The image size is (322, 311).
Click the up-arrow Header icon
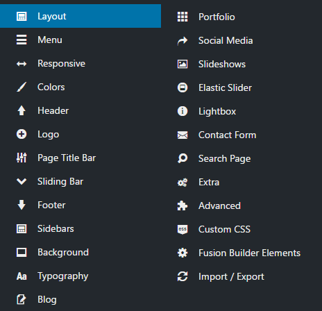22,110
